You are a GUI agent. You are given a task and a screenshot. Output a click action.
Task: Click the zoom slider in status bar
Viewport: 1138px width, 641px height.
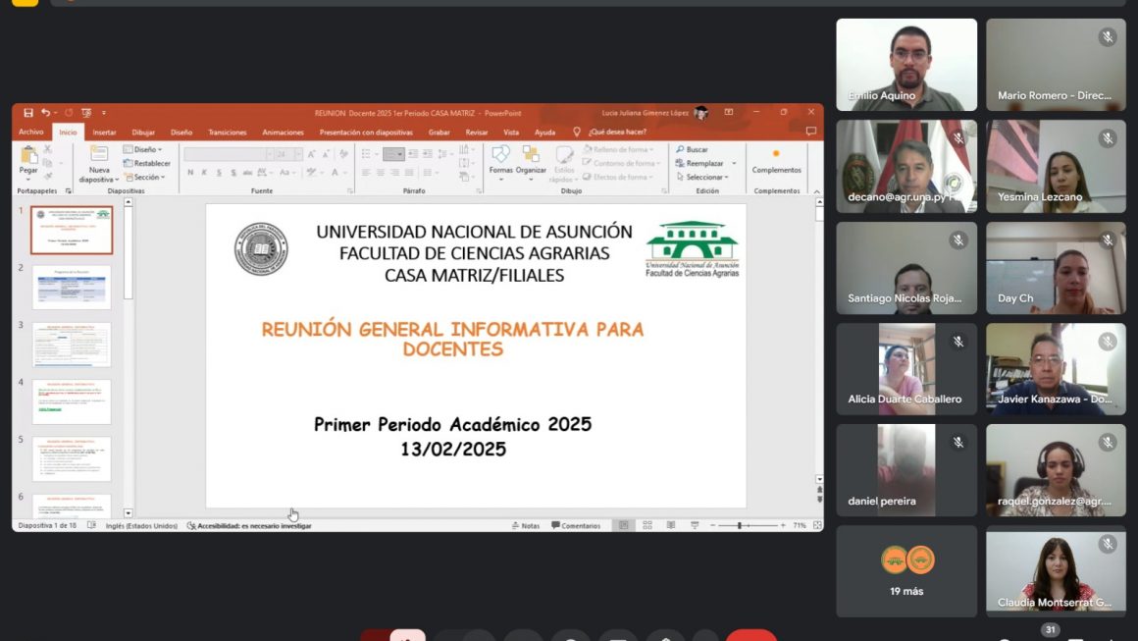[x=739, y=526]
